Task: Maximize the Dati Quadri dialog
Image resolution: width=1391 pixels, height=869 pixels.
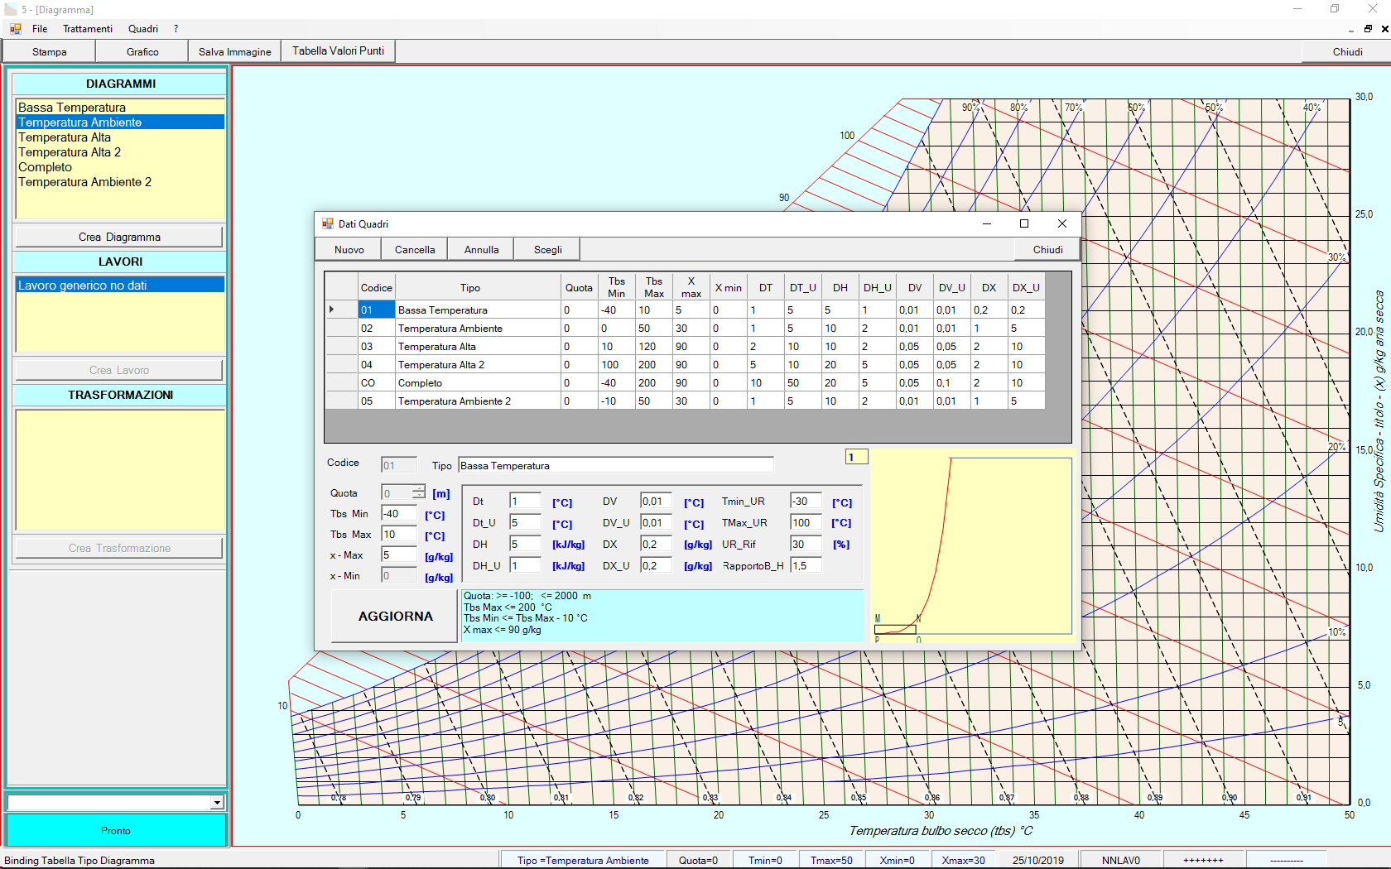Action: [x=1024, y=223]
